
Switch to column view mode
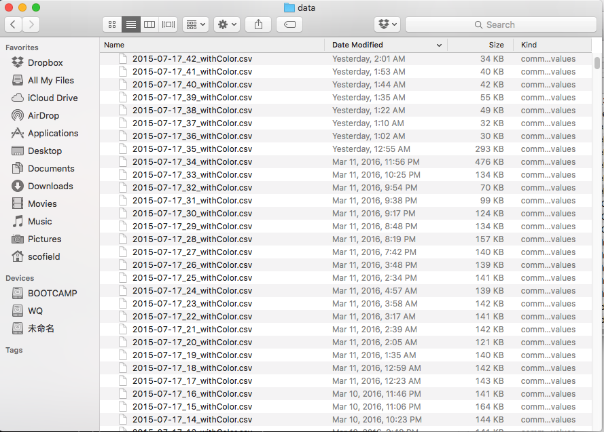(x=150, y=24)
